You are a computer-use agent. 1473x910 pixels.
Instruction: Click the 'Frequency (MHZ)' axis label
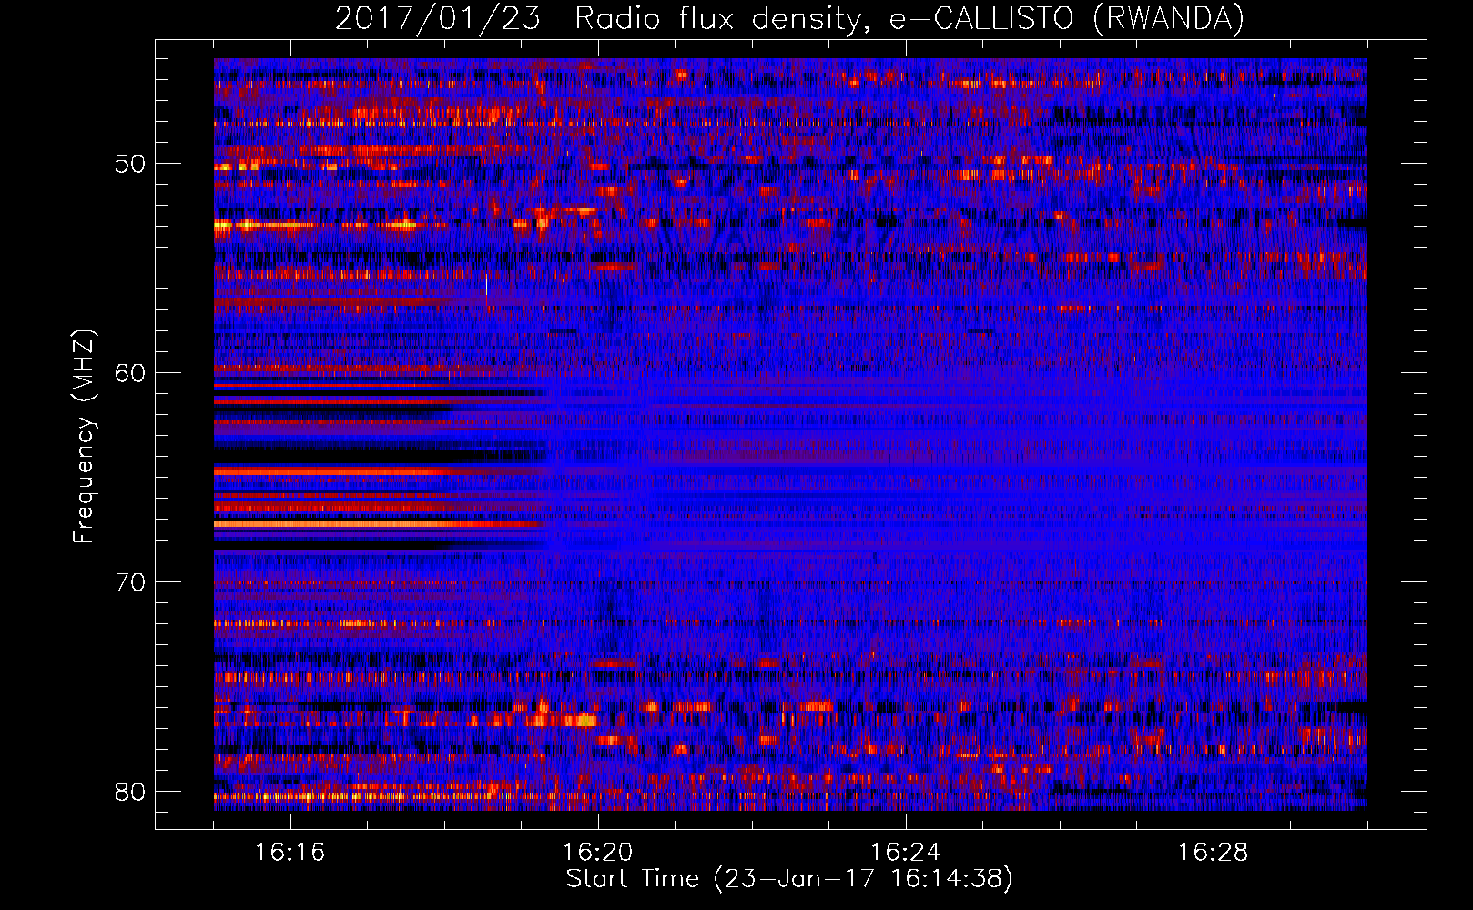pyautogui.click(x=84, y=437)
